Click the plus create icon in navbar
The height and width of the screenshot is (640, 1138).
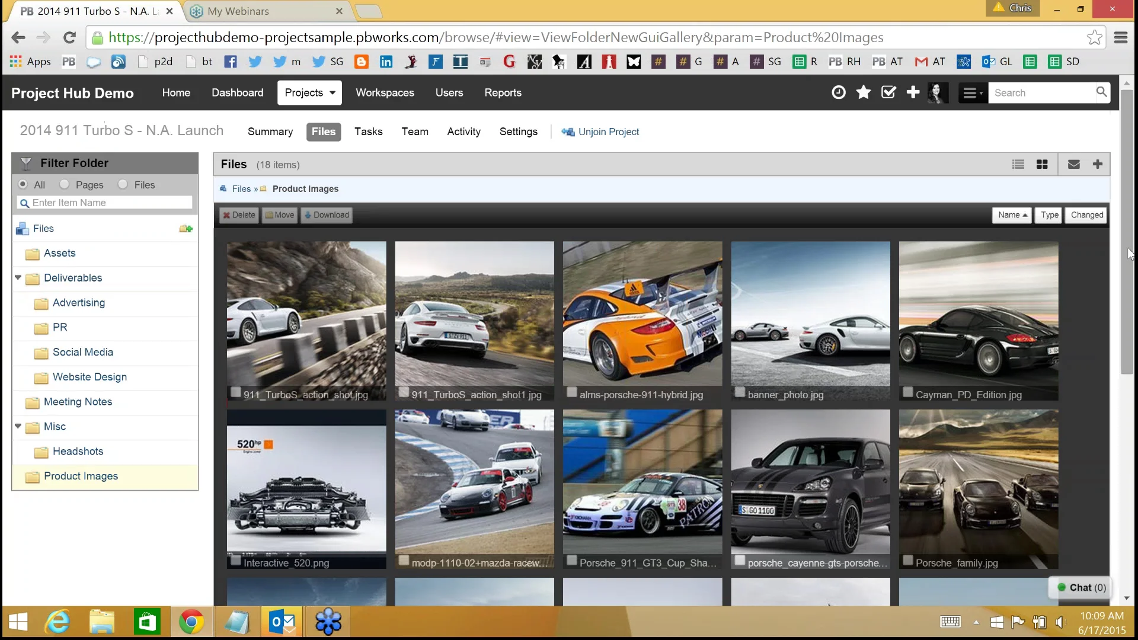[913, 92]
